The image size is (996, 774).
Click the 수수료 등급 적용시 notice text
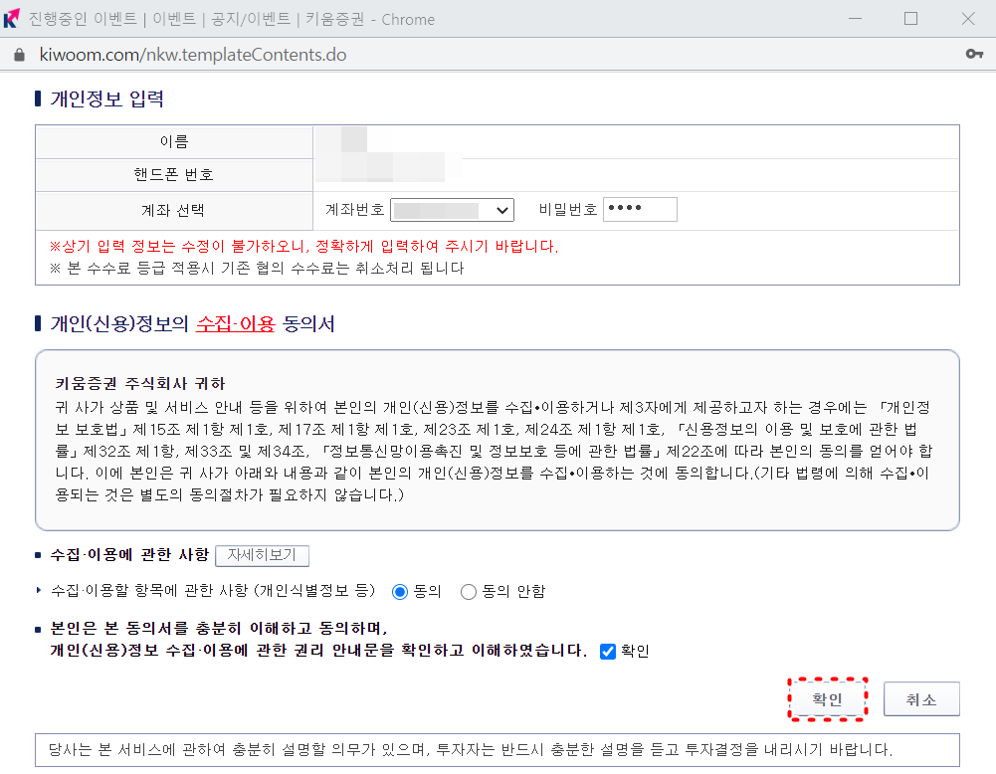point(257,268)
